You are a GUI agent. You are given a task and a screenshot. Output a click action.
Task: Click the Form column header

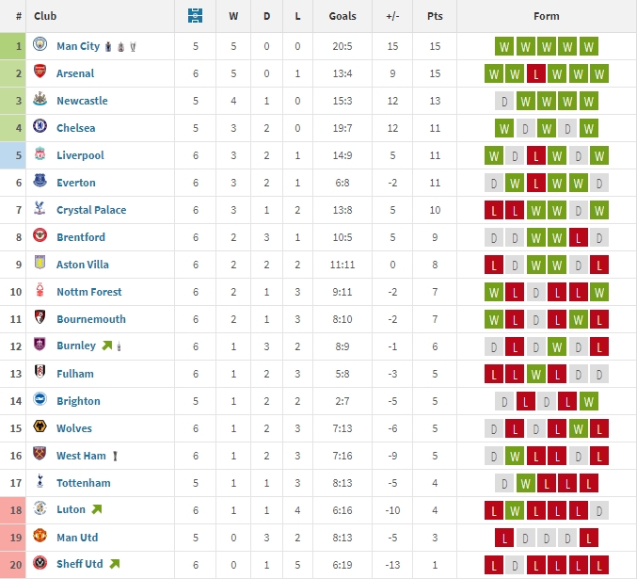(547, 16)
